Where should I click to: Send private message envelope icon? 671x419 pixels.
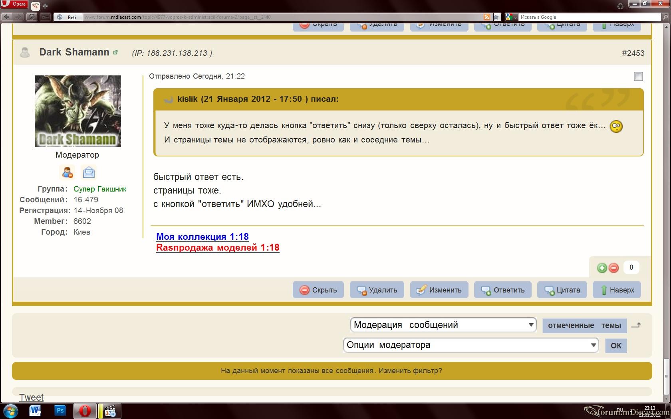(x=89, y=172)
